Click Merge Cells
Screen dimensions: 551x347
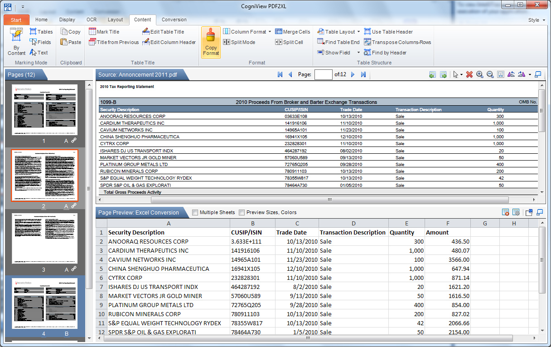coord(292,32)
